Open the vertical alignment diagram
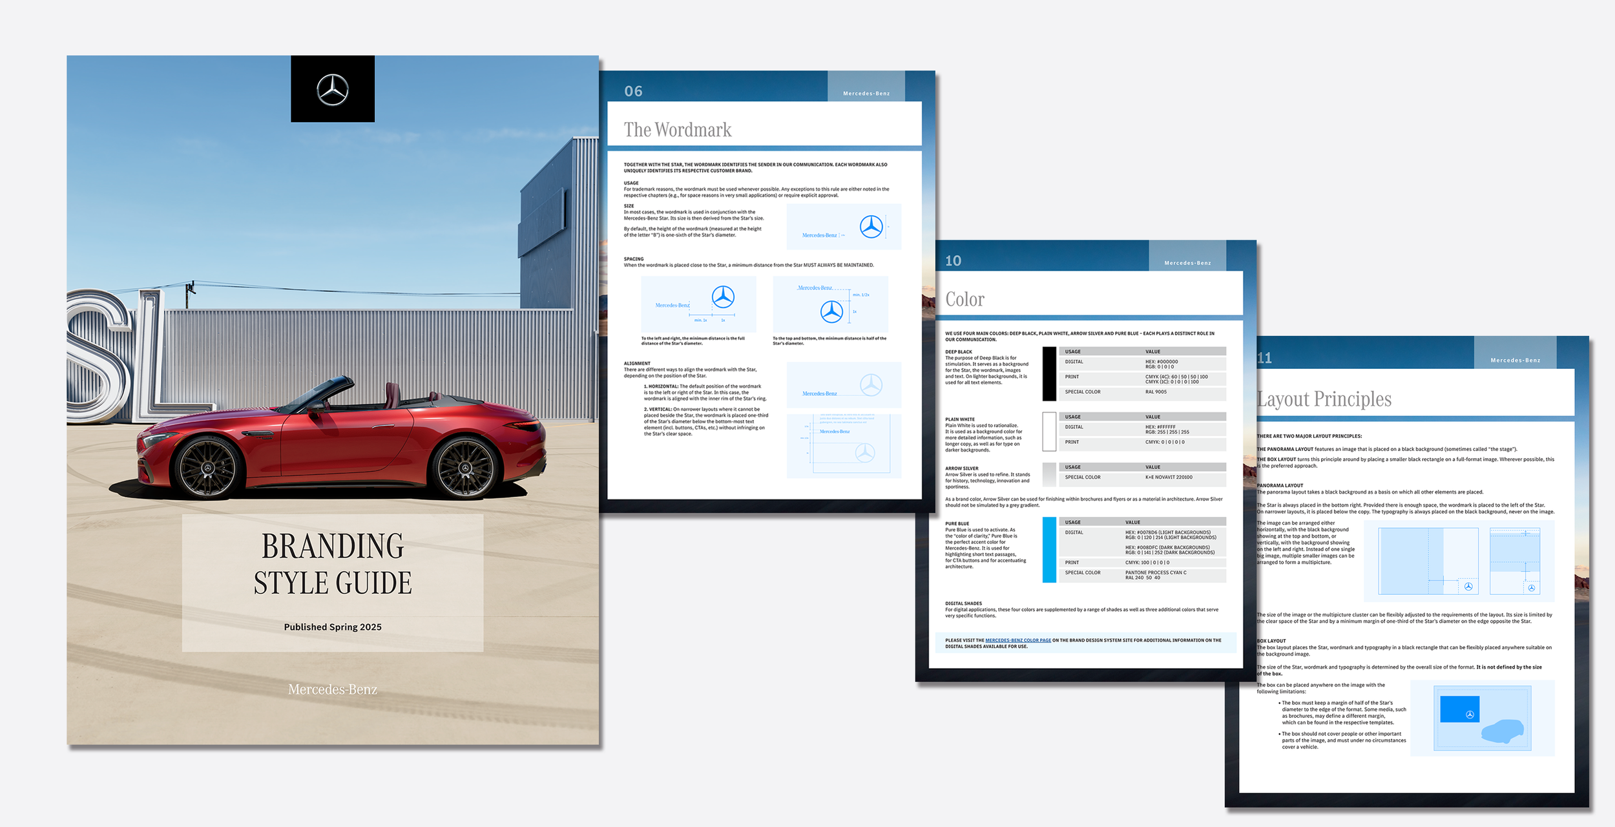Screen dimensions: 1615x827 coord(844,446)
